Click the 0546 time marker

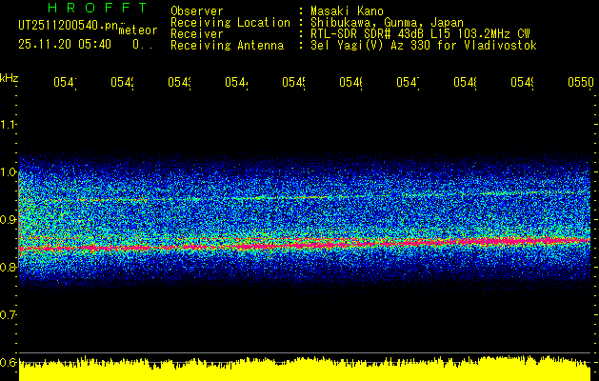(x=351, y=83)
